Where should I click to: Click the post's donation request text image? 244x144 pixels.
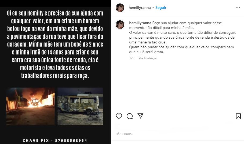[x=55, y=44]
